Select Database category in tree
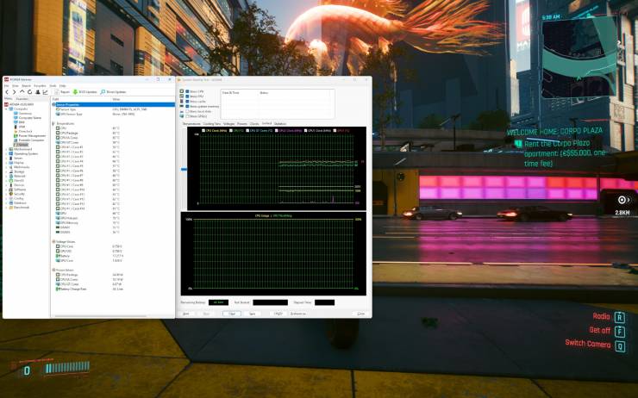638x398 pixels. pos(18,202)
